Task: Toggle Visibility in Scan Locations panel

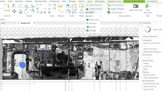Action: click(x=116, y=9)
